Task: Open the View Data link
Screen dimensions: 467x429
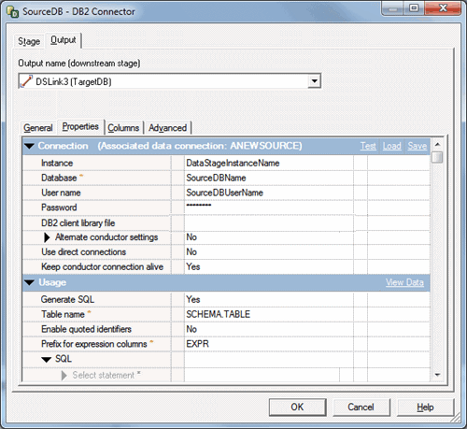Action: 404,282
